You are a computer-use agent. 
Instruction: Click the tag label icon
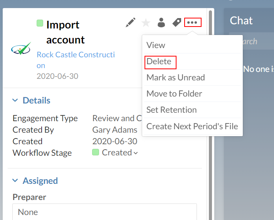[177, 23]
